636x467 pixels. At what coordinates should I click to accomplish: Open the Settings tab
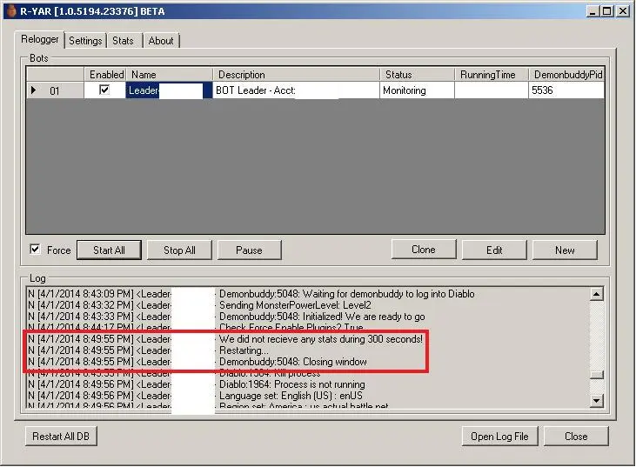click(x=85, y=41)
